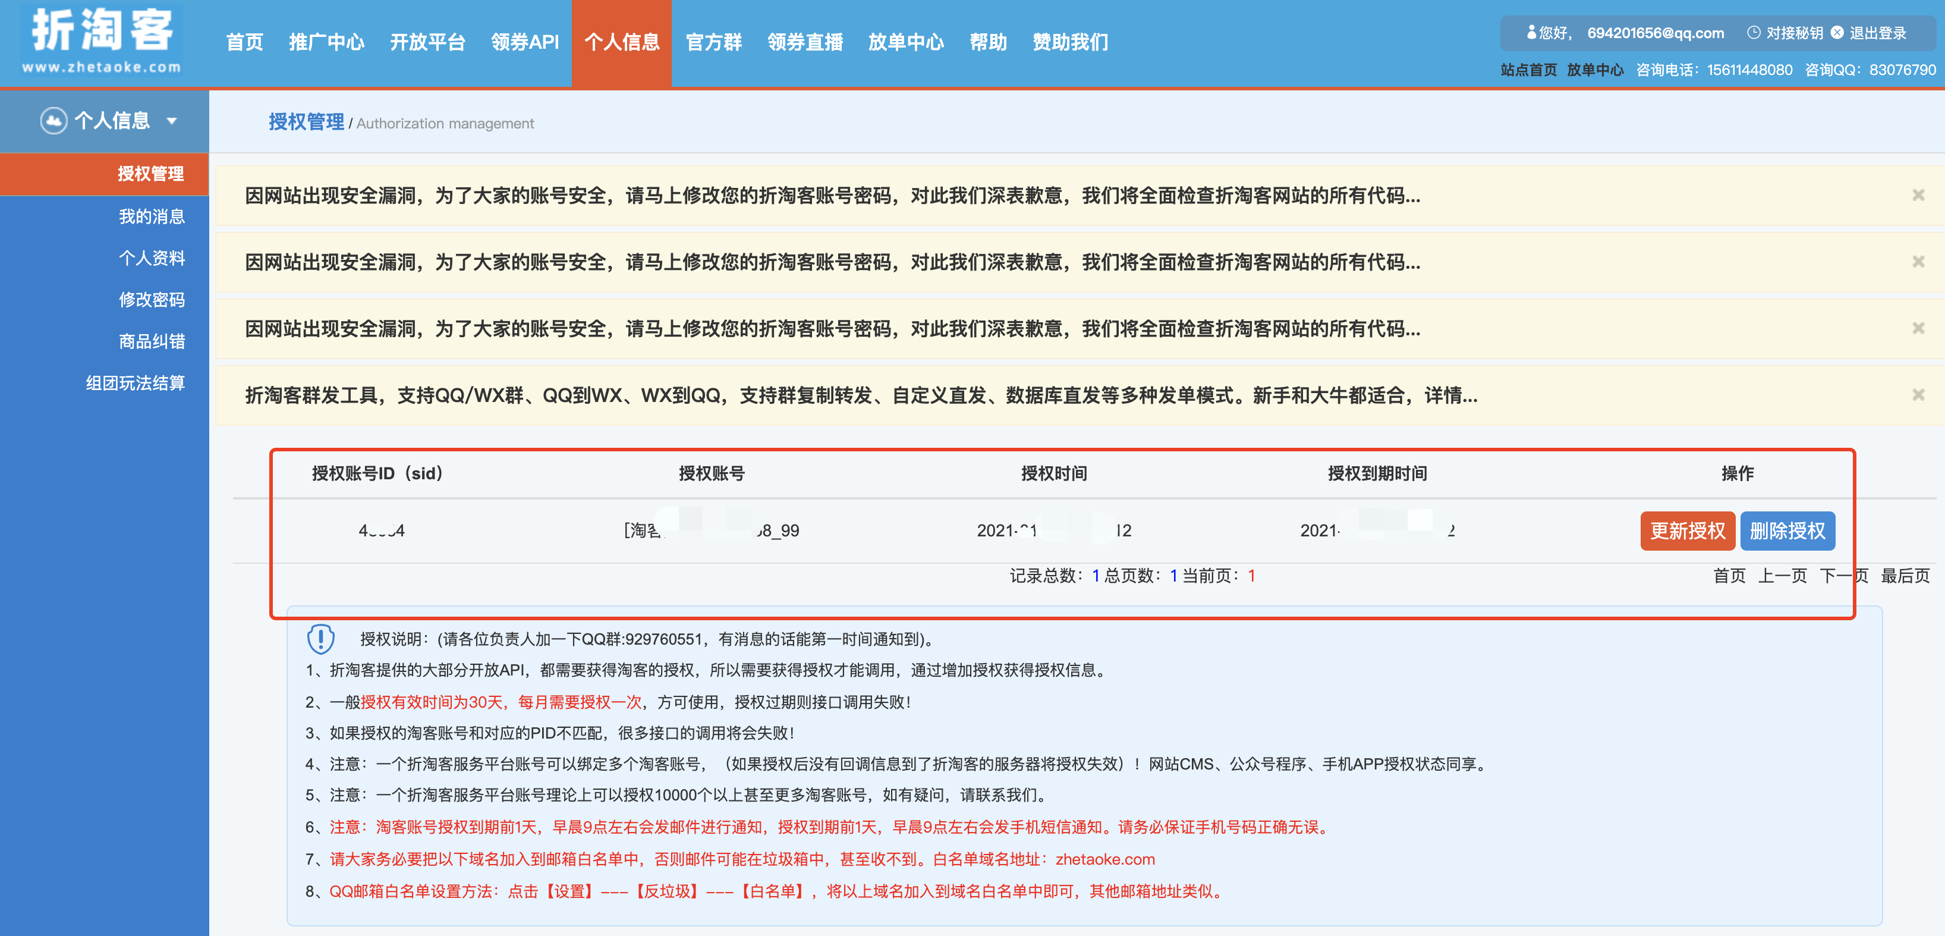Open 我的消息 sidebar item

pos(152,217)
